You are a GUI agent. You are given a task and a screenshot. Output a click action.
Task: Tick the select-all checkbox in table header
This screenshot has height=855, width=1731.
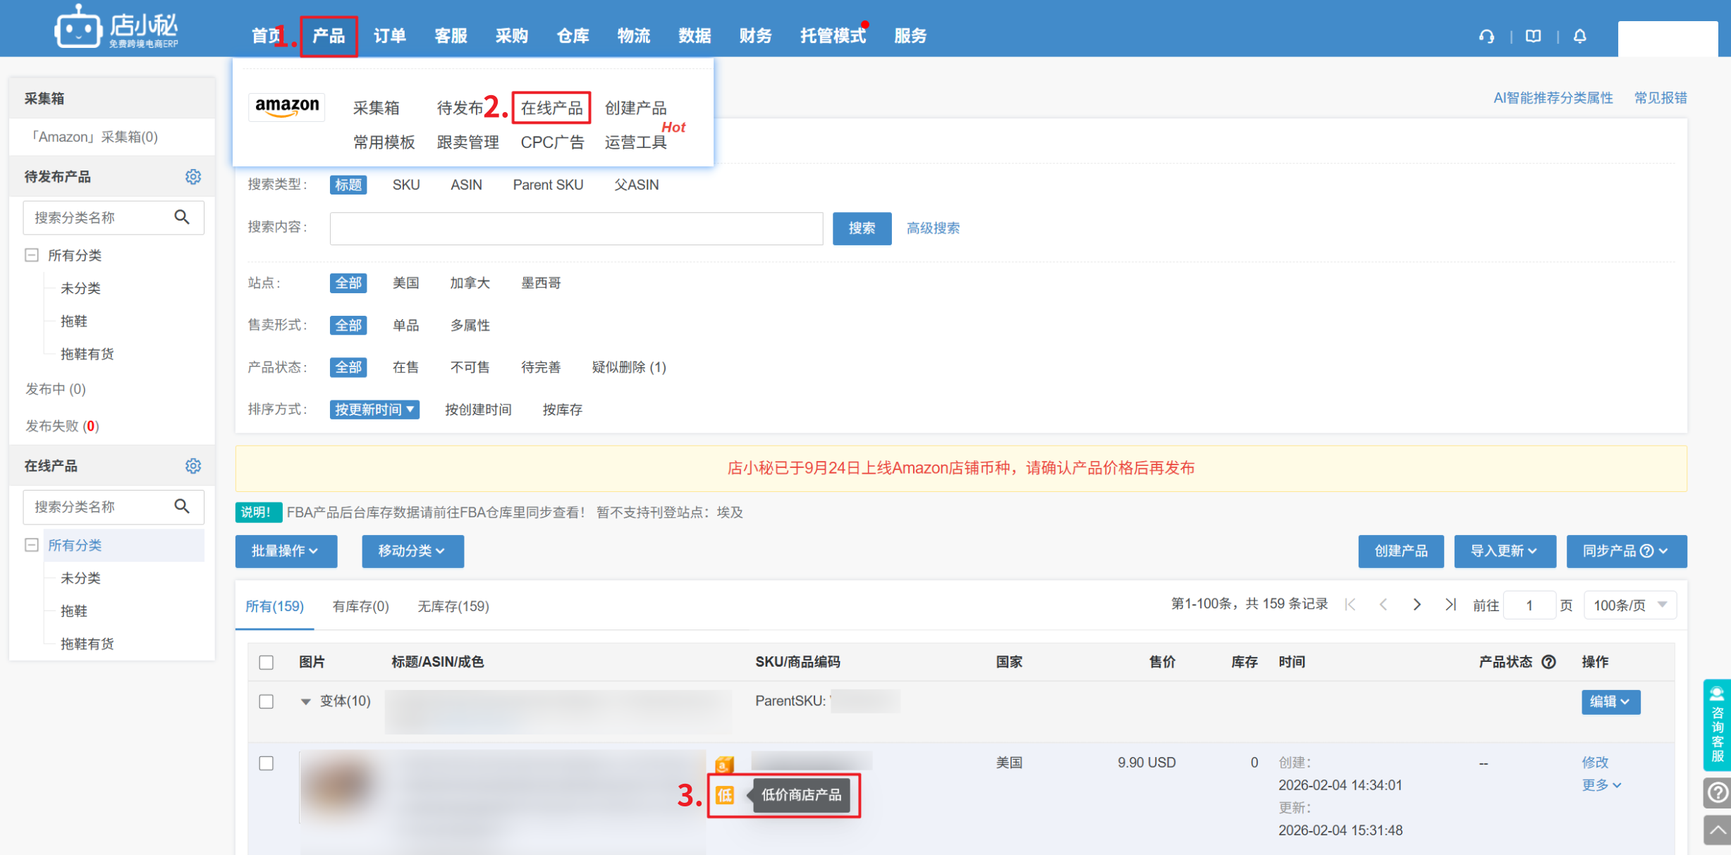[x=266, y=662]
